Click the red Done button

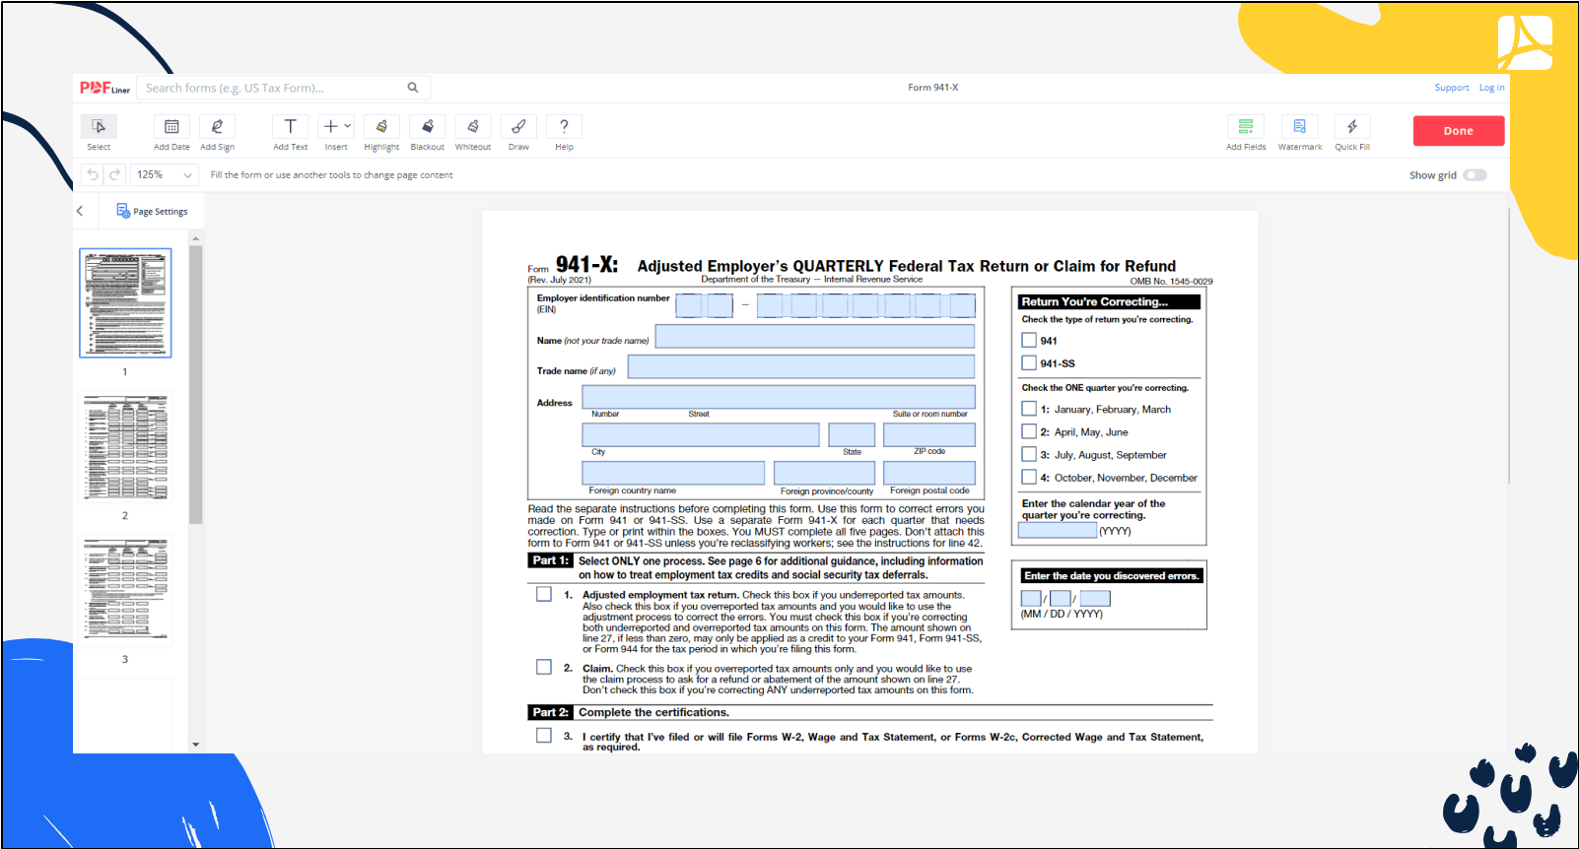1458,131
